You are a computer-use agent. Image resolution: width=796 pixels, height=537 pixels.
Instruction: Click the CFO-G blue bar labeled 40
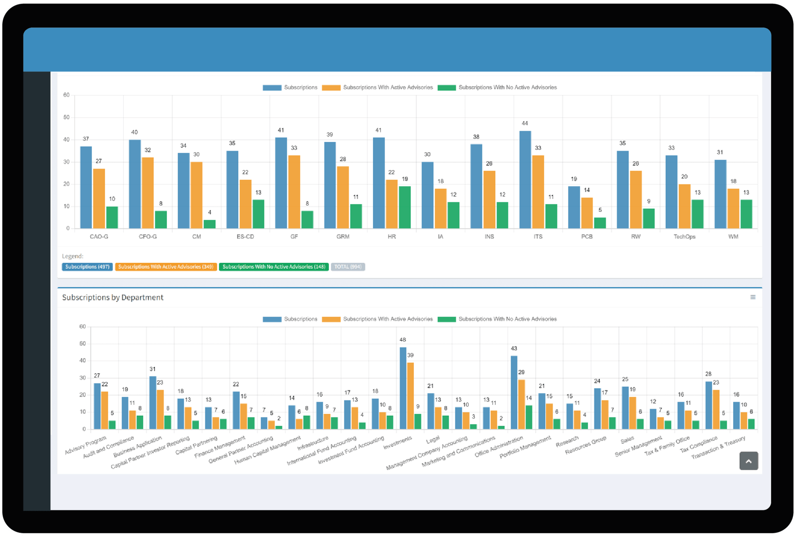[135, 184]
